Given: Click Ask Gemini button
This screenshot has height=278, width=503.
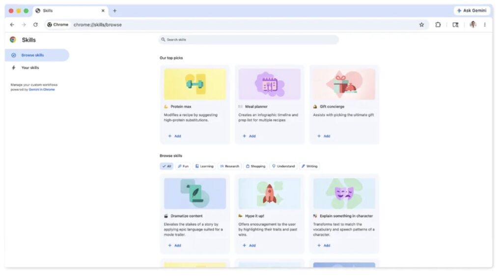Looking at the screenshot, I should coord(472,10).
